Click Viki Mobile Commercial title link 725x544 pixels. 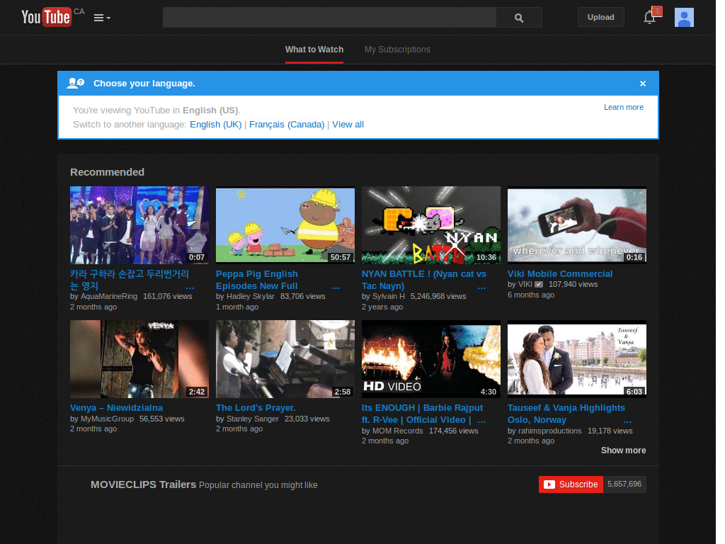pos(560,274)
